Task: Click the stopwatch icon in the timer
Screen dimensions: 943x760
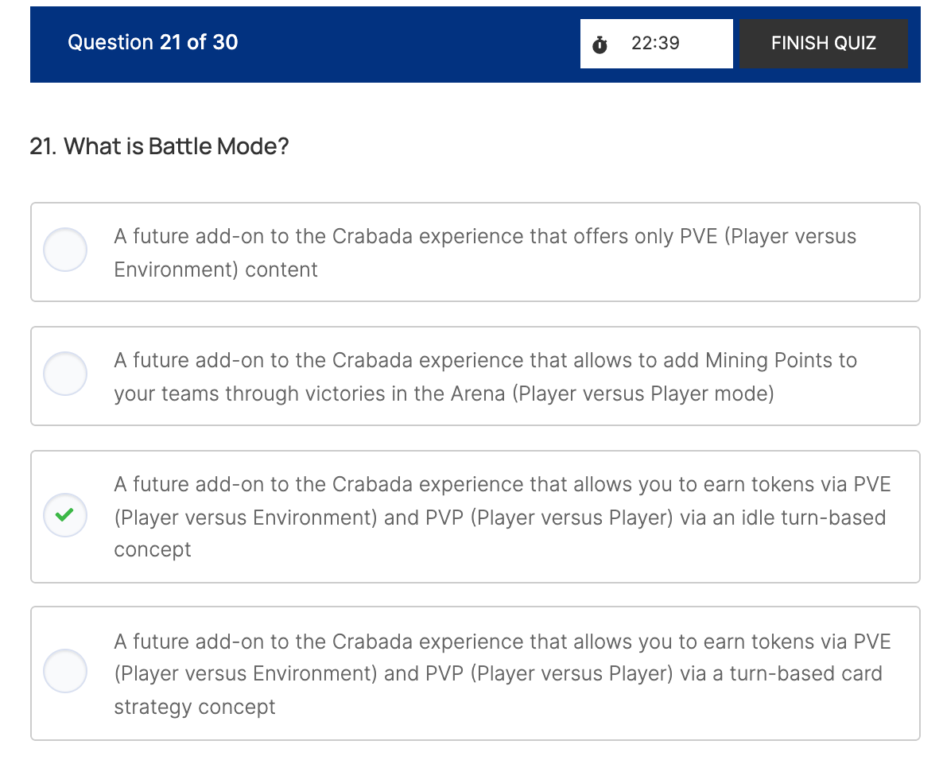Action: pyautogui.click(x=600, y=45)
